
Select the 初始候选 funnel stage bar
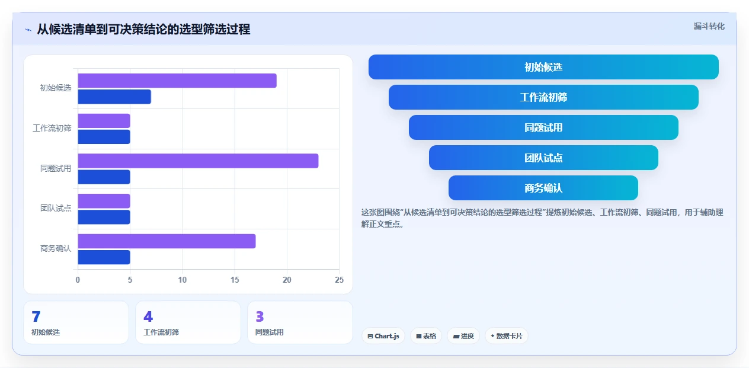pos(543,67)
